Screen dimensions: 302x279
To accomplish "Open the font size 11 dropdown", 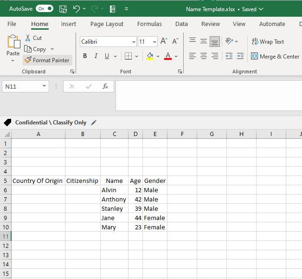I will (154, 42).
